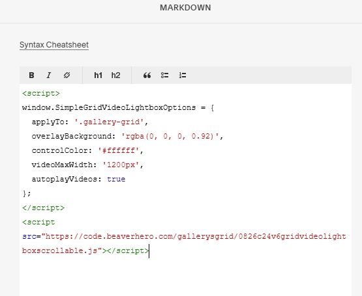Click the applyTo: '.gallery-grid' line
This screenshot has height=296, width=362.
(x=90, y=122)
